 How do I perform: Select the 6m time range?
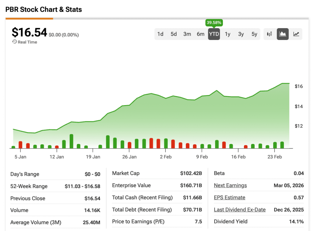[201, 34]
